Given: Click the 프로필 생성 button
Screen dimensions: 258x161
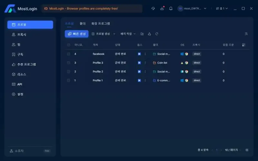Looking at the screenshot, I should pyautogui.click(x=101, y=34).
